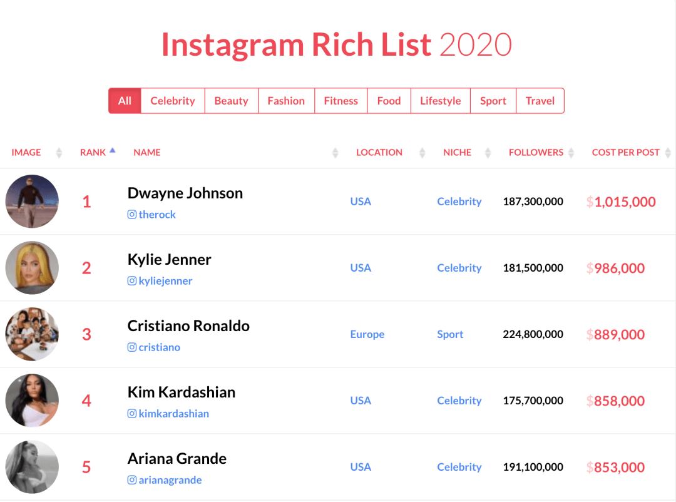Show only the Sport category
The height and width of the screenshot is (502, 676).
pos(493,101)
